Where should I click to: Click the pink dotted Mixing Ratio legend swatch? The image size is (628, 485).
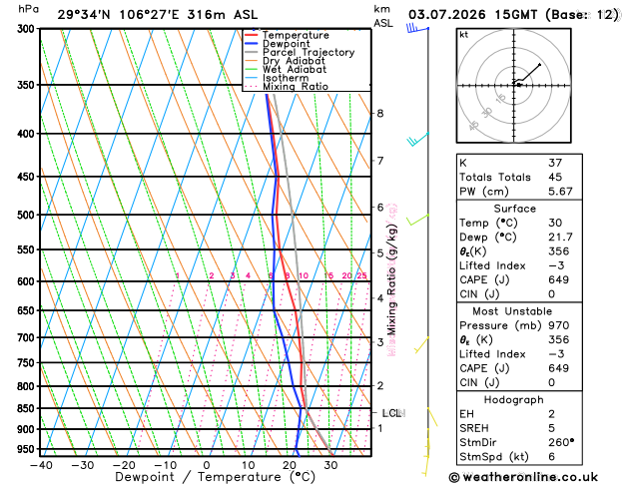click(x=252, y=87)
